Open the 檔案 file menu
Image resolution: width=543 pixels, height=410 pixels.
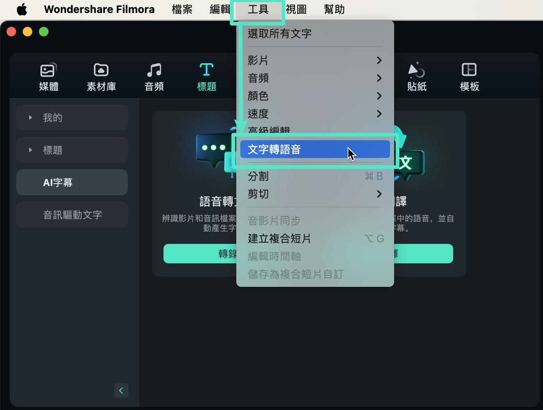point(182,9)
